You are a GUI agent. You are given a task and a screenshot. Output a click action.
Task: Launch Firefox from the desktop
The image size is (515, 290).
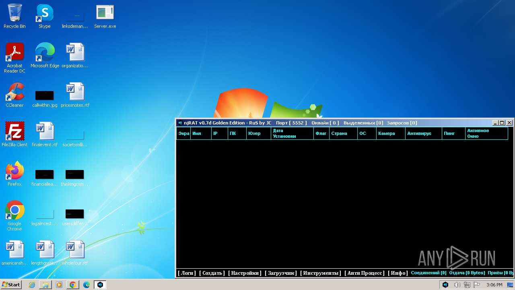click(14, 174)
